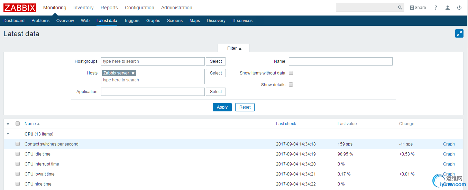This screenshot has width=468, height=190.
Task: Go to Dashboard tab
Action: click(x=14, y=21)
